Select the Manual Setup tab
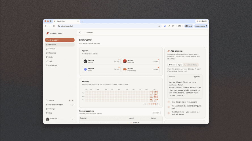This screenshot has width=252, height=141. click(x=191, y=65)
